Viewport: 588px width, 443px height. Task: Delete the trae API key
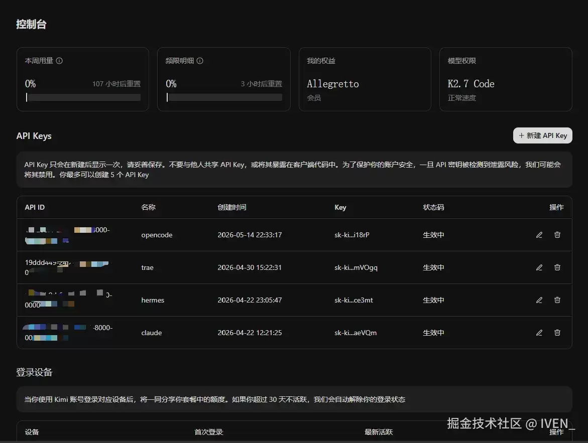(557, 267)
